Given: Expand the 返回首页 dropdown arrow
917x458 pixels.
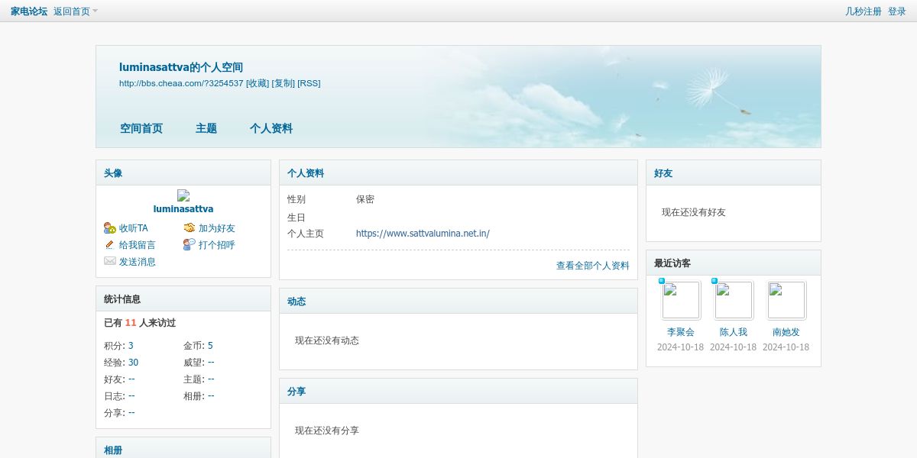Looking at the screenshot, I should point(96,11).
